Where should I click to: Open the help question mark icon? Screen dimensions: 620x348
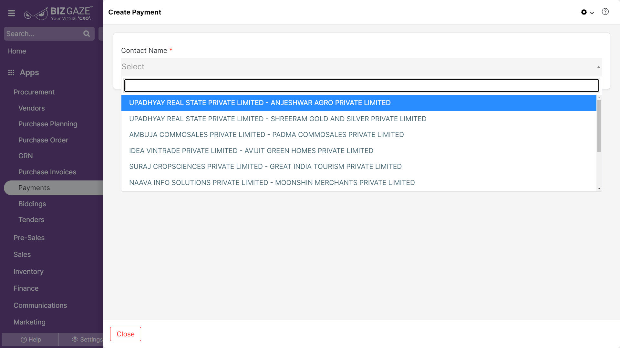[605, 12]
